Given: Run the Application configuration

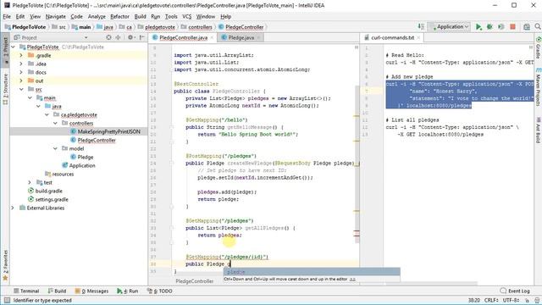Looking at the screenshot, I should pyautogui.click(x=478, y=27).
